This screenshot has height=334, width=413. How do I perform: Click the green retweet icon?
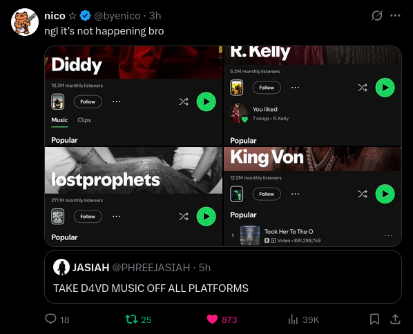pyautogui.click(x=131, y=320)
